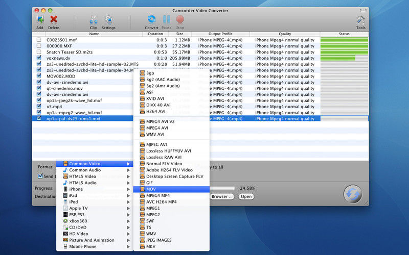Select HTML5 Video film icon item
Viewport: 409px width, 255px height.
(x=65, y=176)
